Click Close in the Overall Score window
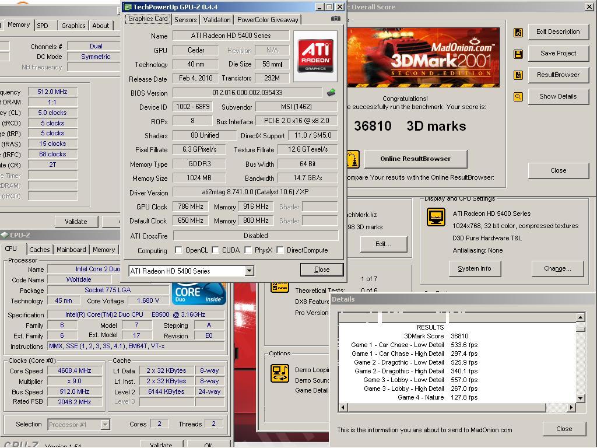The image size is (597, 448). (558, 170)
